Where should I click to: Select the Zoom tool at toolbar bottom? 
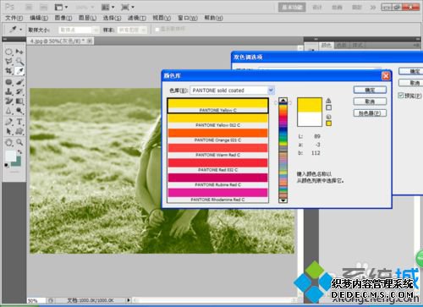click(19, 142)
